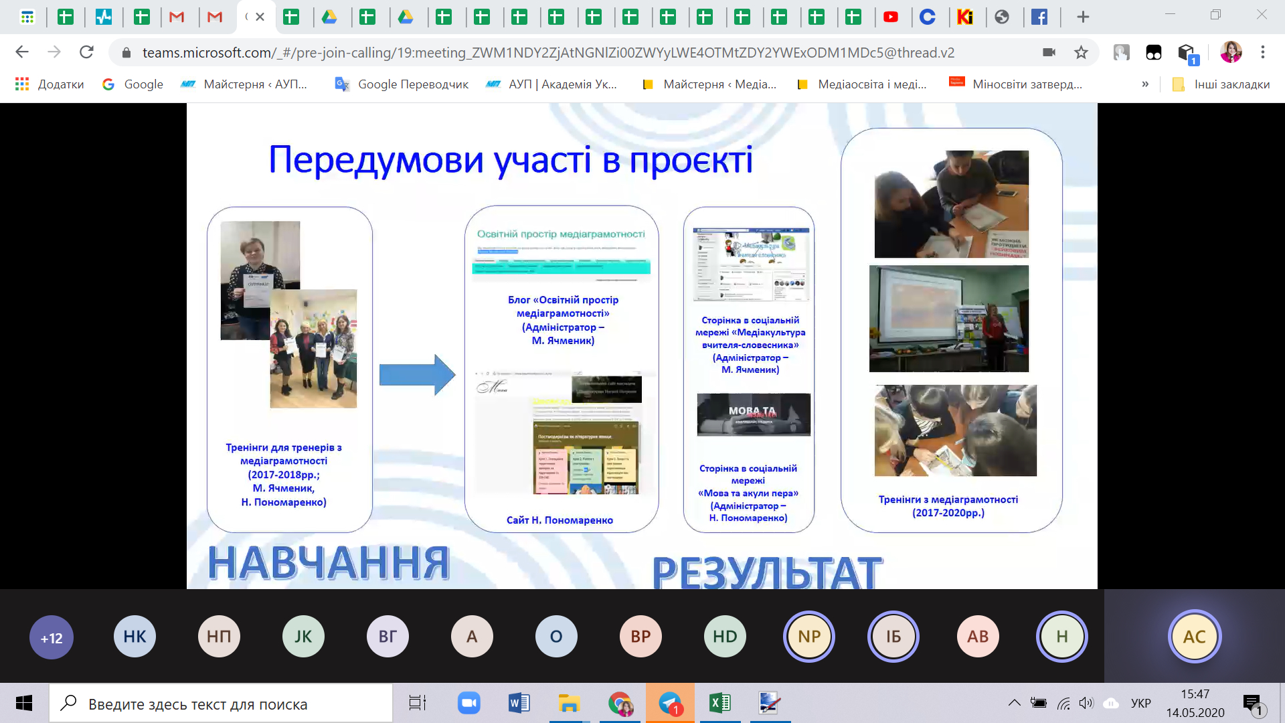Select participant avatar А

472,636
